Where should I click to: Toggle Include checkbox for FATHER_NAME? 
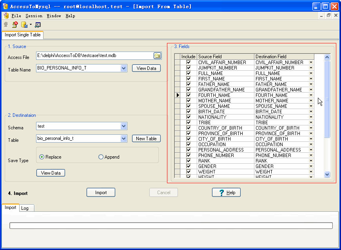[x=189, y=84]
